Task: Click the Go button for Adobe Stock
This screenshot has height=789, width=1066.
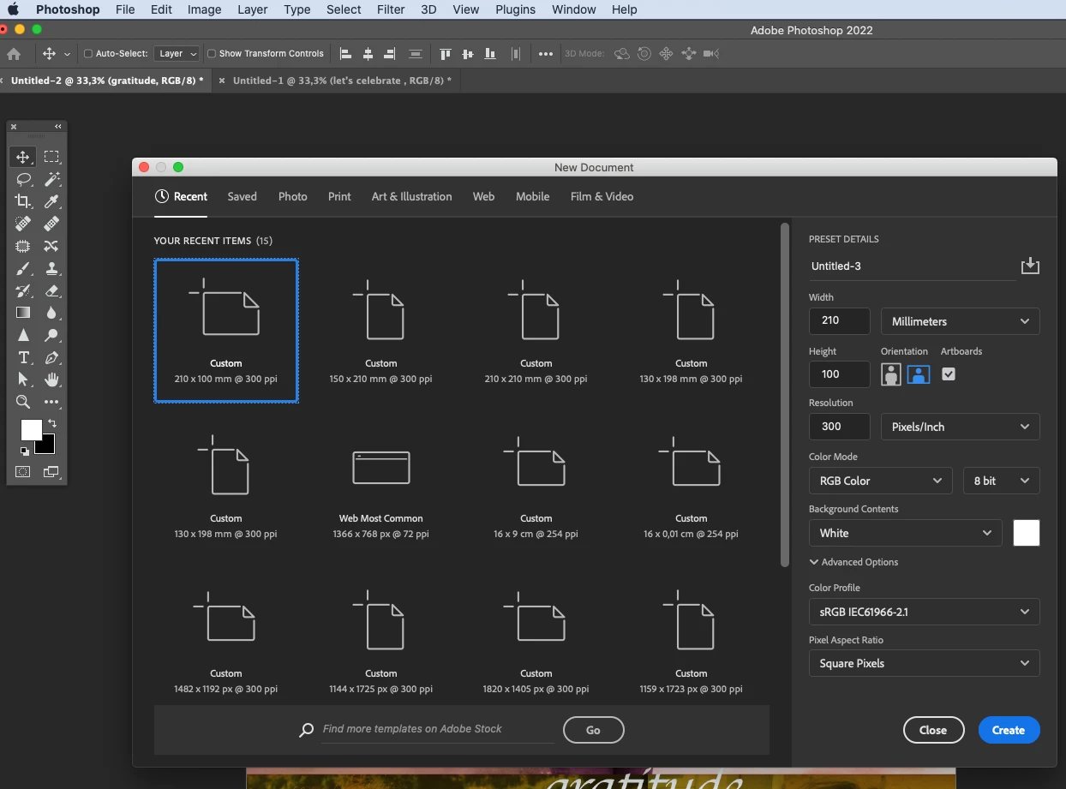Action: pos(593,730)
